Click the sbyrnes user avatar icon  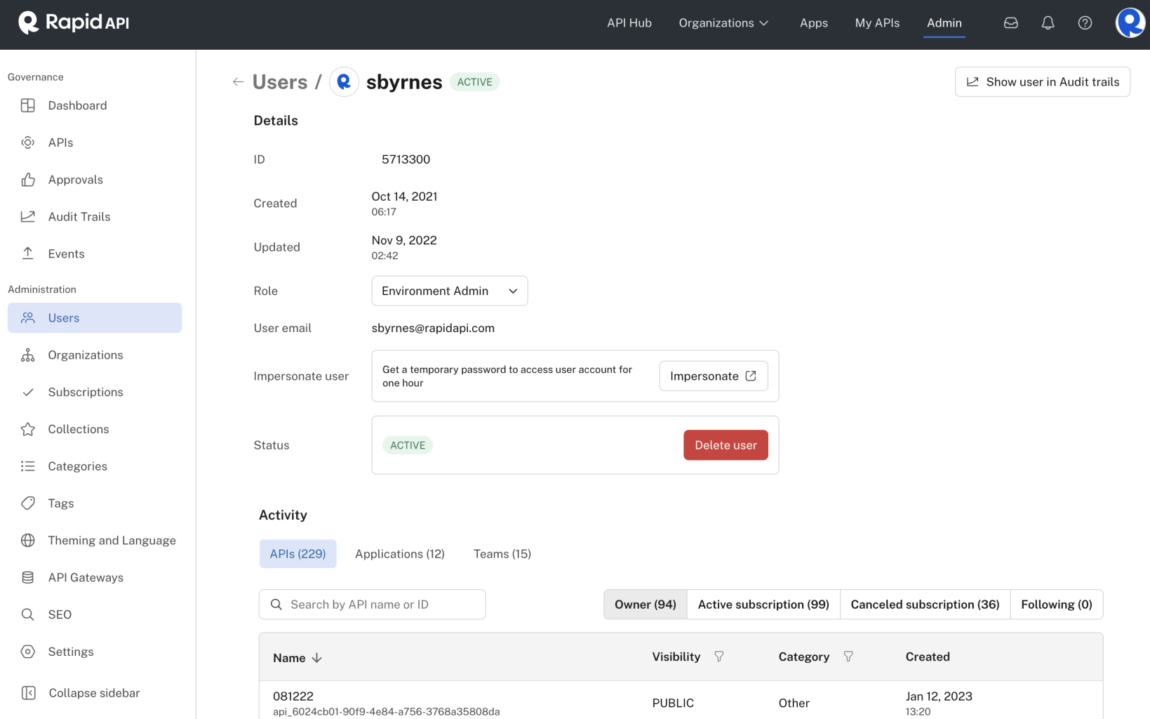coord(344,82)
